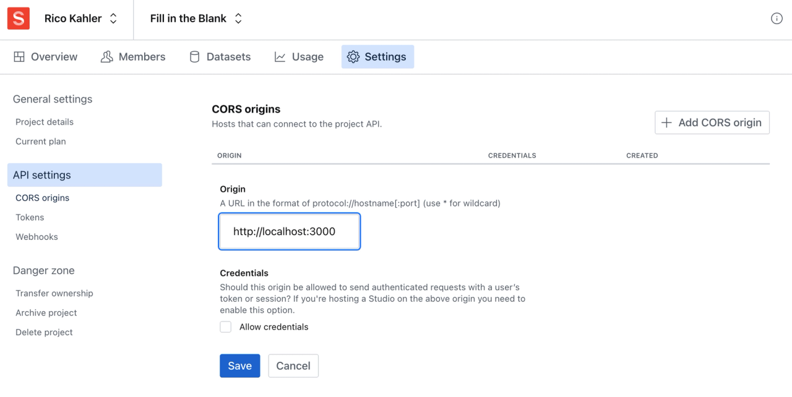Click the Overview grid icon
This screenshot has width=792, height=397.
click(19, 56)
